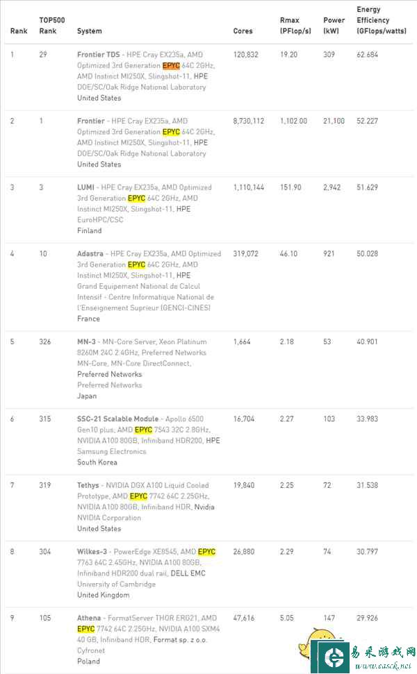The width and height of the screenshot is (417, 674).
Task: Click the green easck.net logo icon
Action: click(329, 657)
